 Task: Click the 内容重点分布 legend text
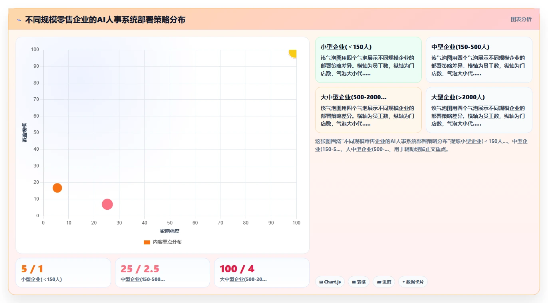(x=167, y=242)
